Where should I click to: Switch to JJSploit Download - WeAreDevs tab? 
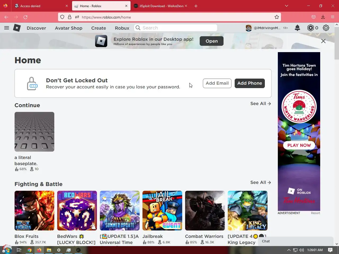160,6
